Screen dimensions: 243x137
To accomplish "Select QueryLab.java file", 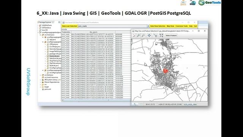I will pos(54,56).
